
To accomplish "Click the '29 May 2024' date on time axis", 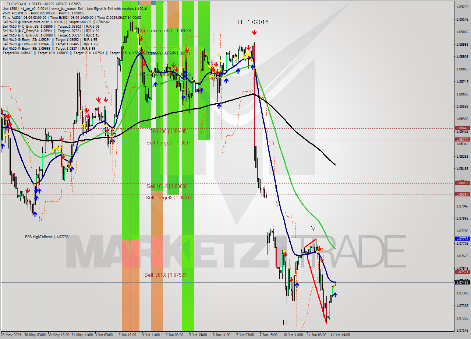I will tap(11, 335).
